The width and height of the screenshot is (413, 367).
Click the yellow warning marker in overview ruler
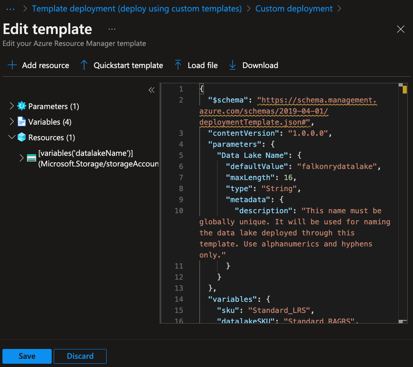click(x=404, y=89)
